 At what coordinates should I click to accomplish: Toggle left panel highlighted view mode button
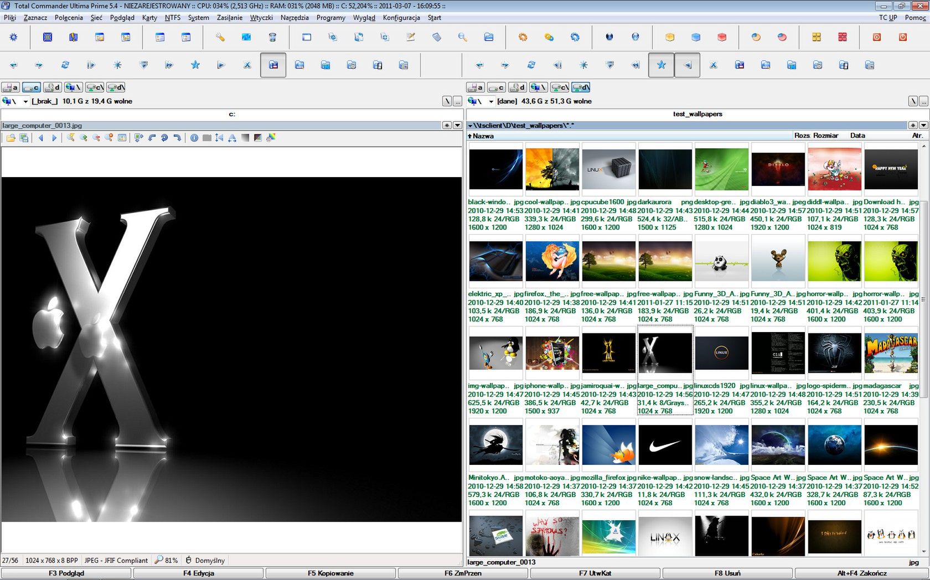[x=273, y=65]
